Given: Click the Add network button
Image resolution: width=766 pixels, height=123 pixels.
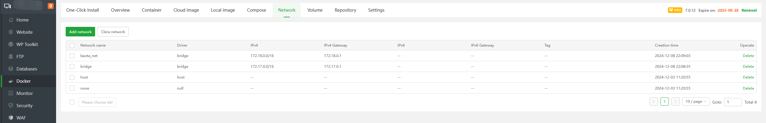Looking at the screenshot, I should pyautogui.click(x=80, y=32).
